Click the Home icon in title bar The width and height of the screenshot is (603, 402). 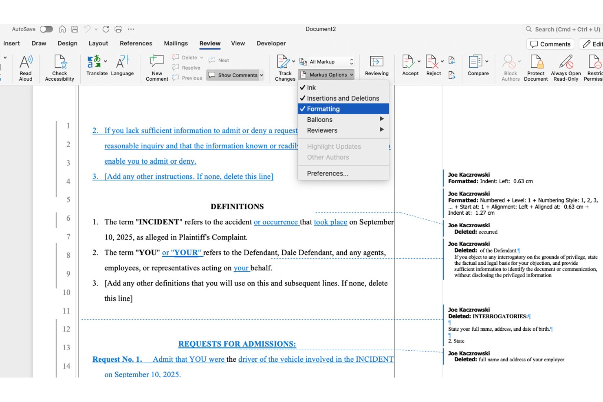click(62, 29)
